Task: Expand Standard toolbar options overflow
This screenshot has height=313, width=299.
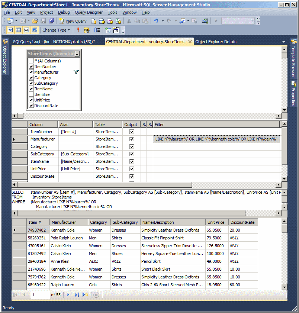Action: [x=258, y=21]
